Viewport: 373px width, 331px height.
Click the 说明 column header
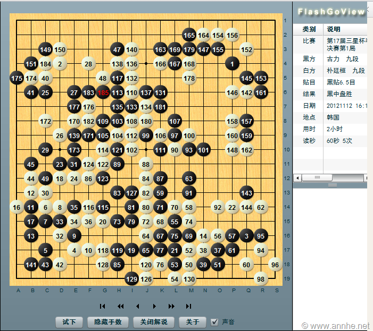(x=334, y=29)
